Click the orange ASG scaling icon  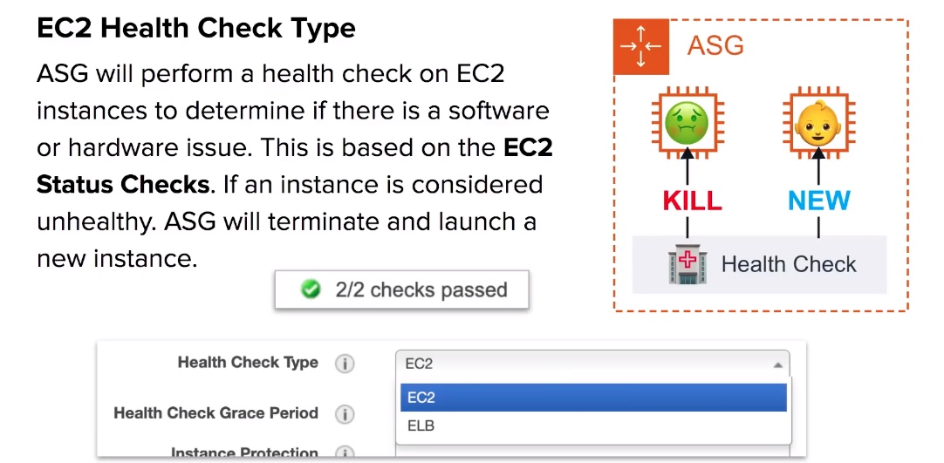coord(641,46)
